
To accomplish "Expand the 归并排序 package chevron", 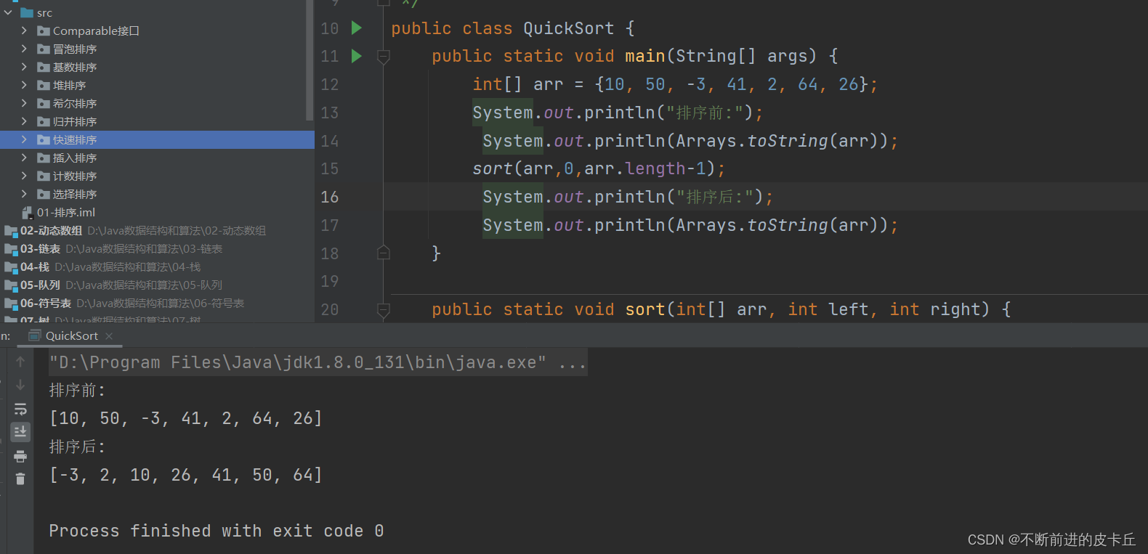I will click(24, 121).
